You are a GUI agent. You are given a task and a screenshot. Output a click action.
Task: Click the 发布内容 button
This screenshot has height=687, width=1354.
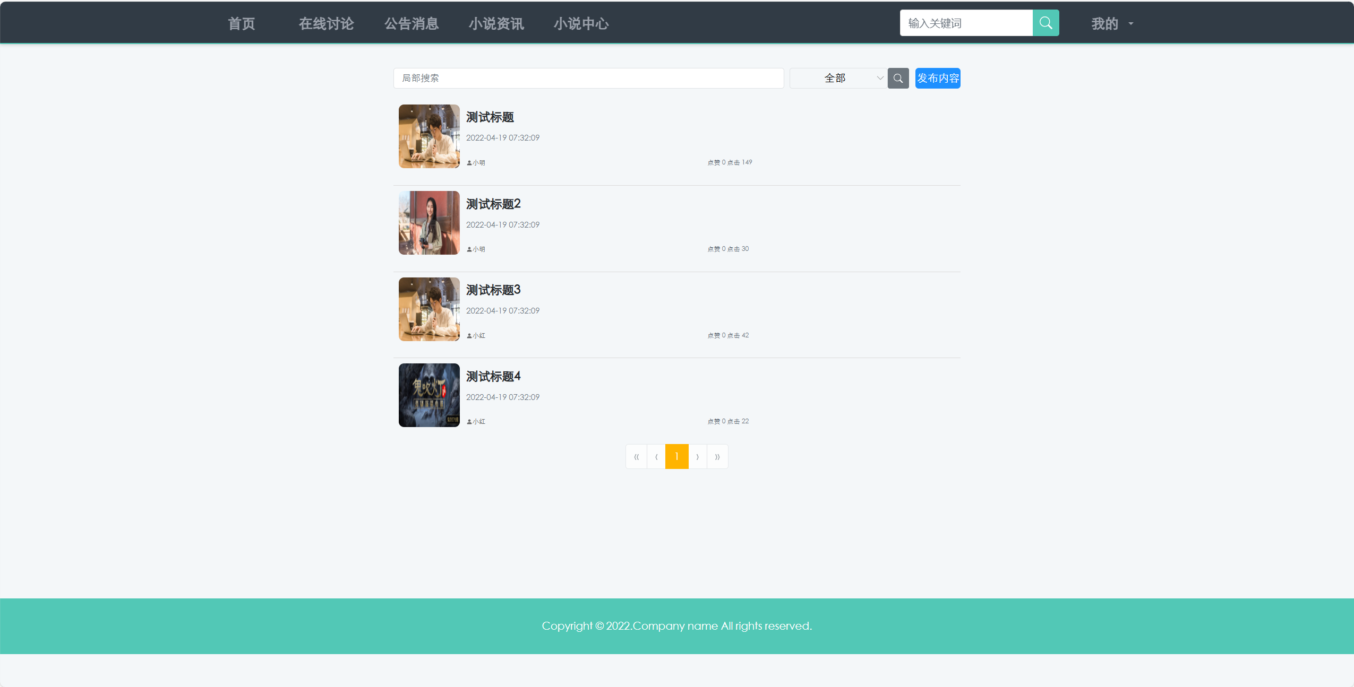(937, 78)
